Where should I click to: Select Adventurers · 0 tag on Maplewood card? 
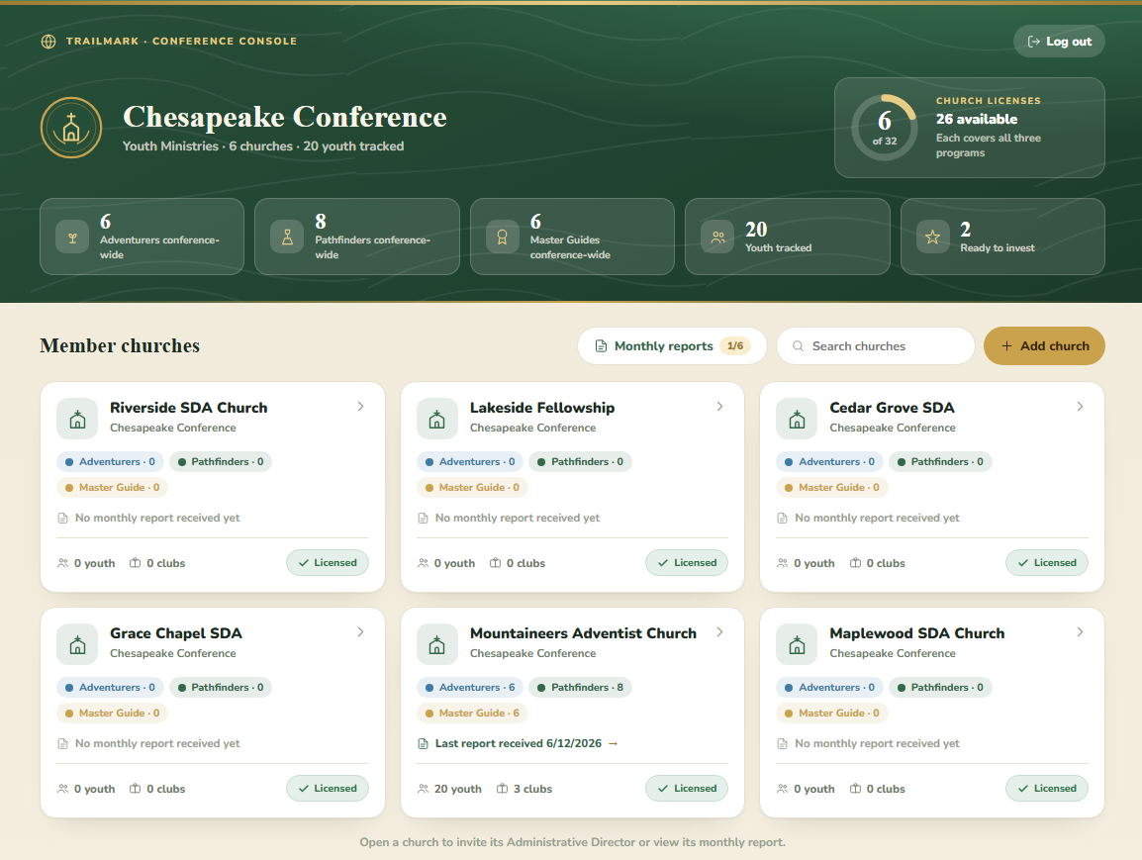pyautogui.click(x=829, y=688)
